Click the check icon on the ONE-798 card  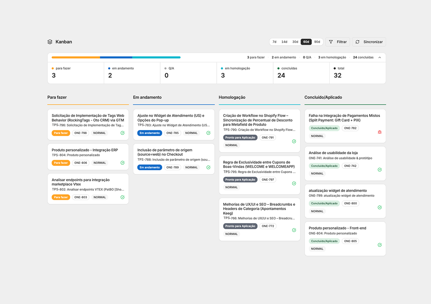123,133
